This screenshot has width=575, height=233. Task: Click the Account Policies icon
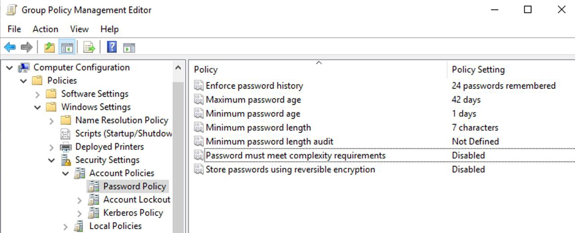click(80, 173)
